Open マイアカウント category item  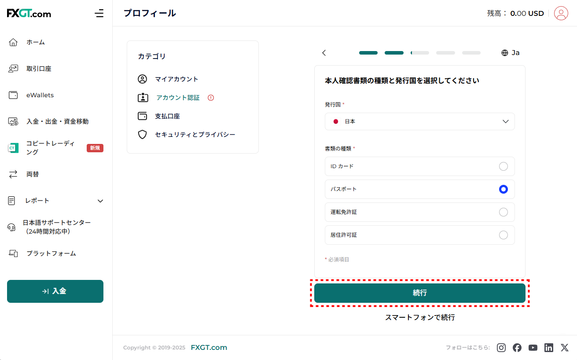click(x=176, y=79)
